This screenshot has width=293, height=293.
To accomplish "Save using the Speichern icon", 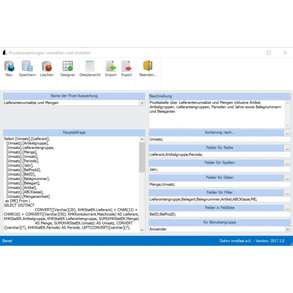I will 27,66.
